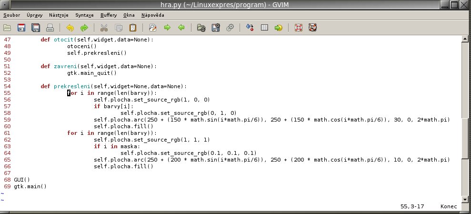Viewport: 471px width, 214px height.
Task: Click the scrollbar up arrow
Action: (465, 39)
